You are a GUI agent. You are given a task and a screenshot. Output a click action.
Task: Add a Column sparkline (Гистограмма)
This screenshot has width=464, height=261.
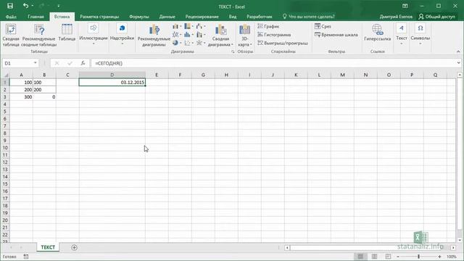point(274,35)
